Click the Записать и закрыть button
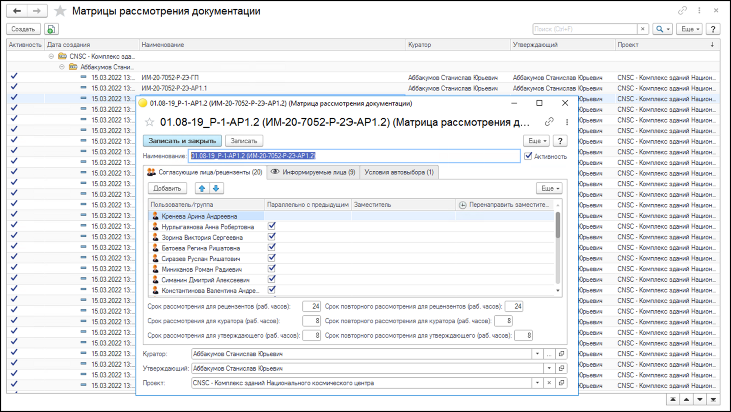731x412 pixels. 182,141
